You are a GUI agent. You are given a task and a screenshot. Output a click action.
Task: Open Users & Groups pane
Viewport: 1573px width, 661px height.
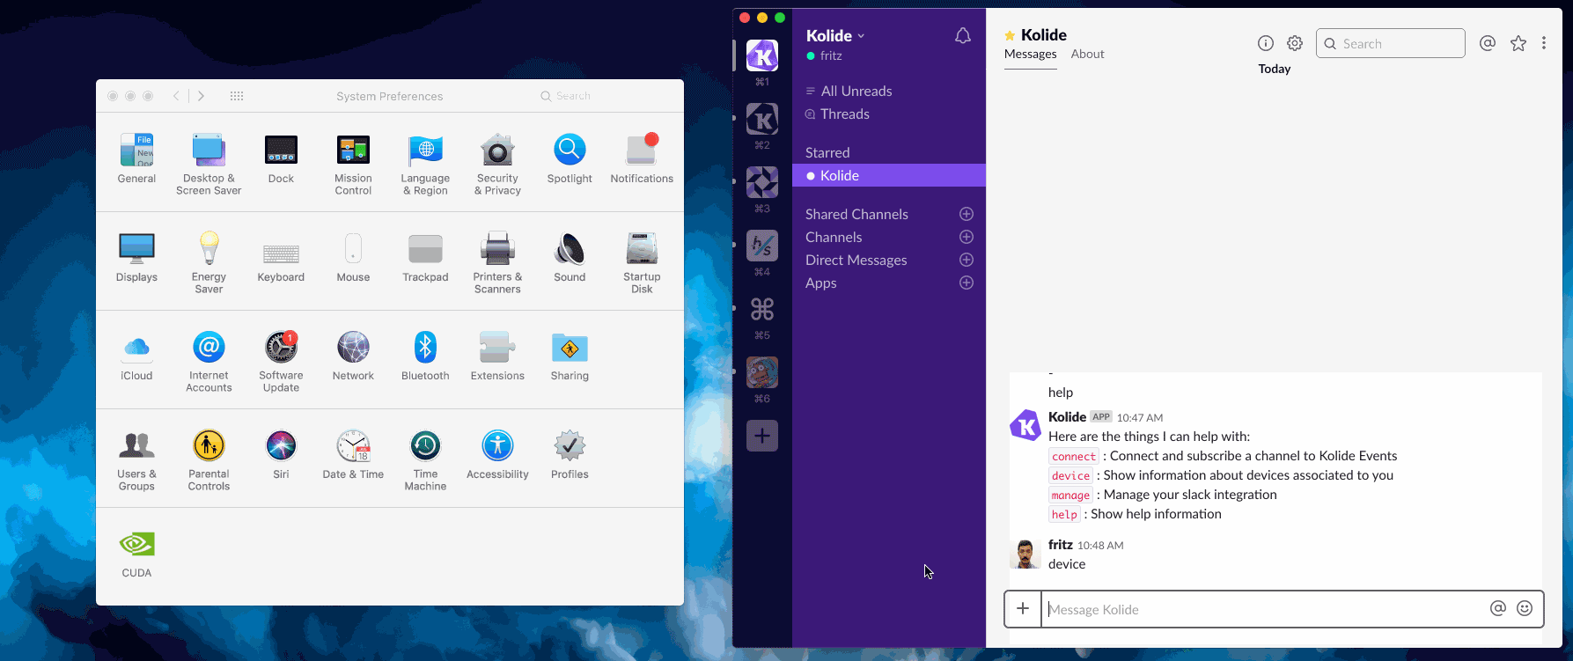point(136,459)
